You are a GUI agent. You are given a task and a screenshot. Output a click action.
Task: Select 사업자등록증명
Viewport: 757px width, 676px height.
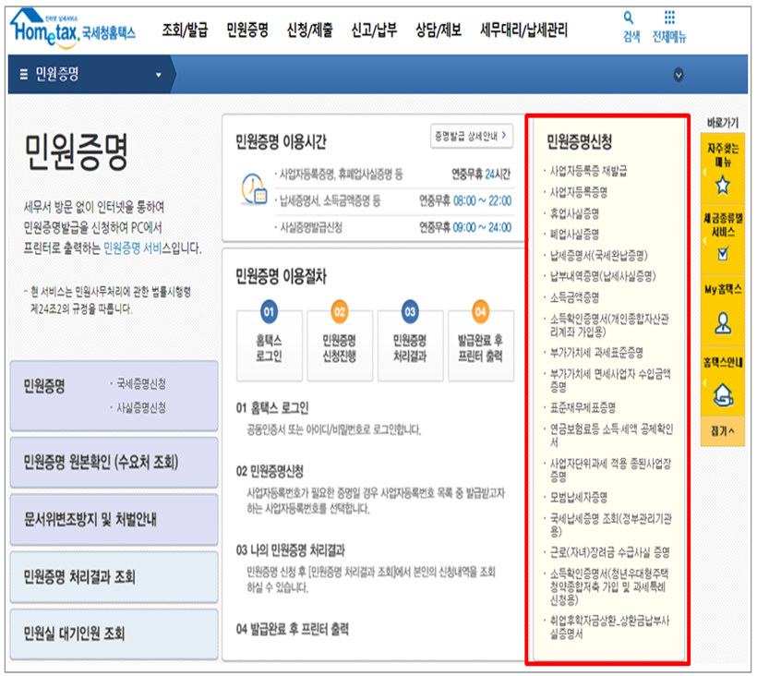point(579,192)
